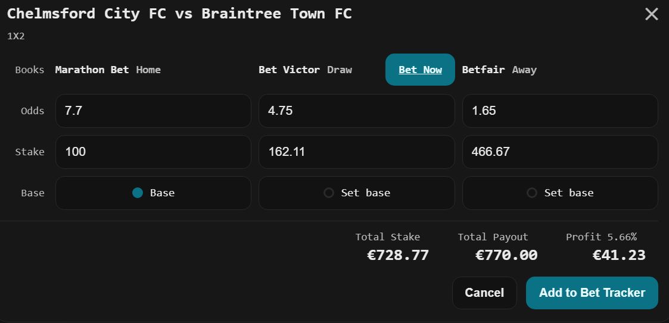669x323 pixels.
Task: Click the Home stake field showing 100
Action: pyautogui.click(x=153, y=152)
